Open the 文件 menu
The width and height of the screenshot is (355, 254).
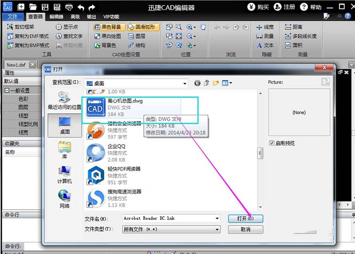tap(13, 16)
